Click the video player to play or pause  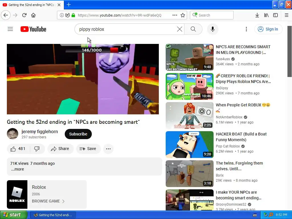[x=83, y=79]
